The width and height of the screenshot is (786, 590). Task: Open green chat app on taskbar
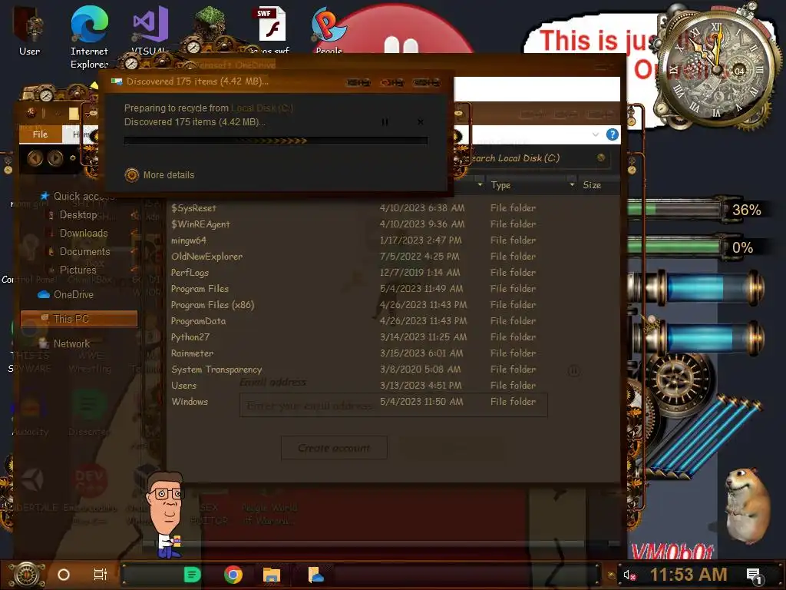tap(192, 575)
